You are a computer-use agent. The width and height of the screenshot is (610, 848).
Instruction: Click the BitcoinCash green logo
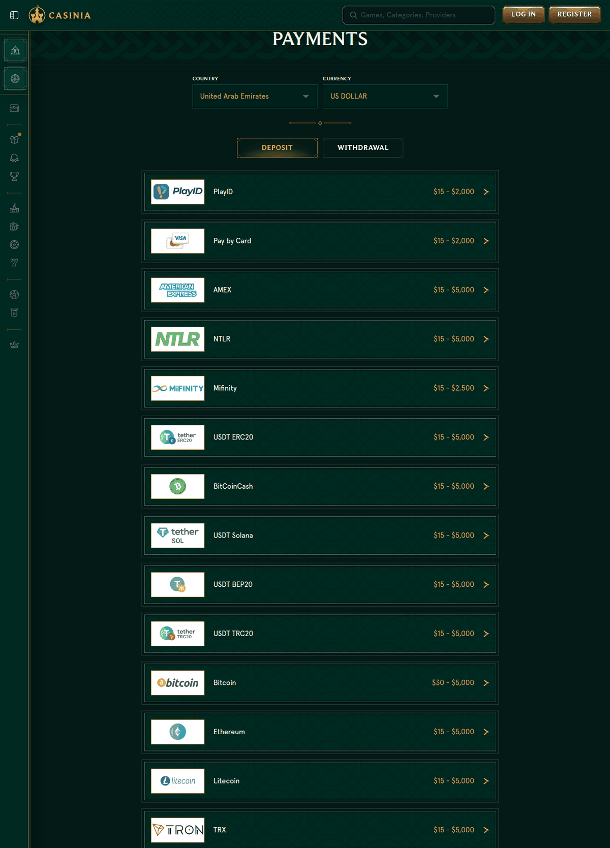pyautogui.click(x=178, y=486)
